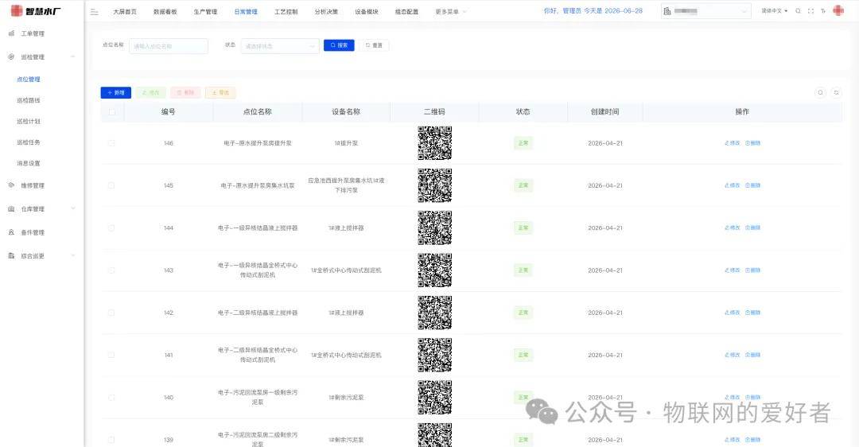
Task: Switch to 生产管理 top menu
Action: [x=205, y=11]
